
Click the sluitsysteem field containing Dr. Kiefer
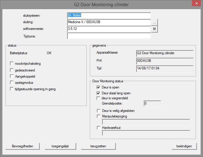click(x=109, y=16)
